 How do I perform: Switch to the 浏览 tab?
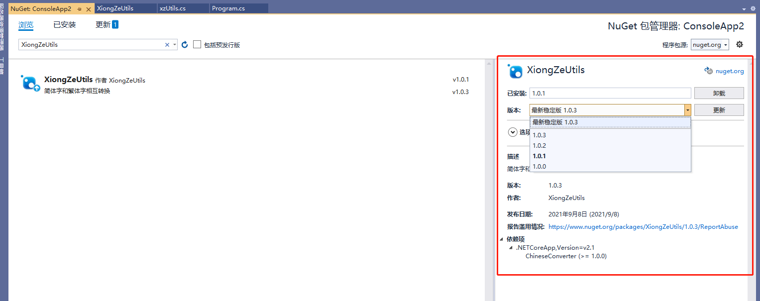click(26, 25)
